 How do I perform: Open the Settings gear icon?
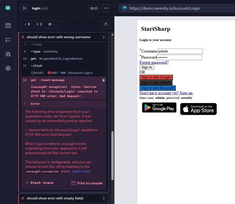8,68
